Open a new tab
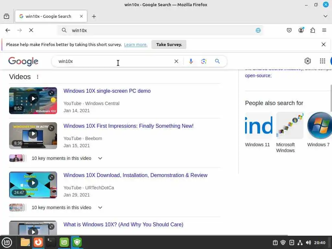 pos(94,16)
